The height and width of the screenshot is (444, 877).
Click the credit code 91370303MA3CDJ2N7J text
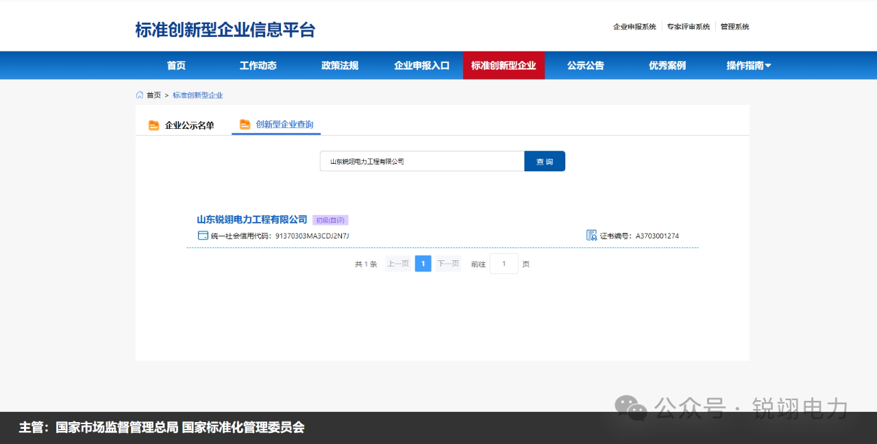tap(312, 236)
